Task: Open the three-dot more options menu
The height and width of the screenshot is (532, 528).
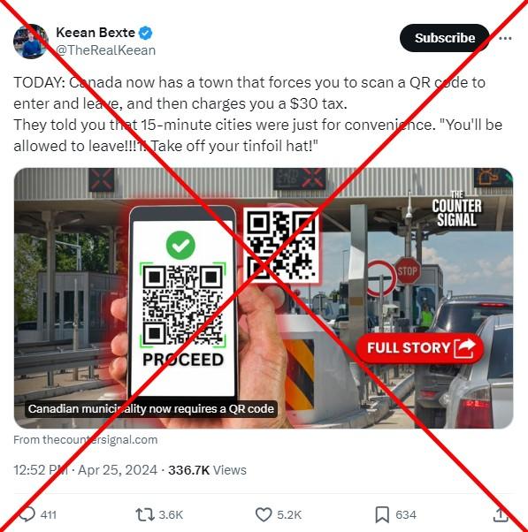Action: [505, 38]
